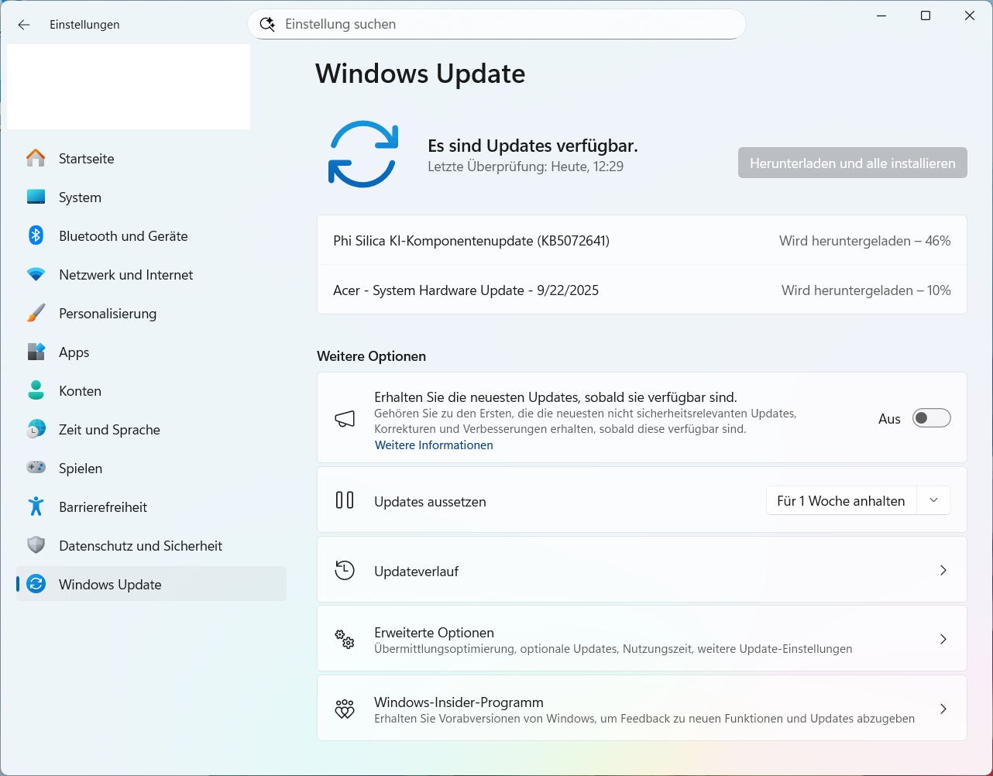This screenshot has height=776, width=993.
Task: Open Barrierefreiheit settings
Action: (151, 506)
